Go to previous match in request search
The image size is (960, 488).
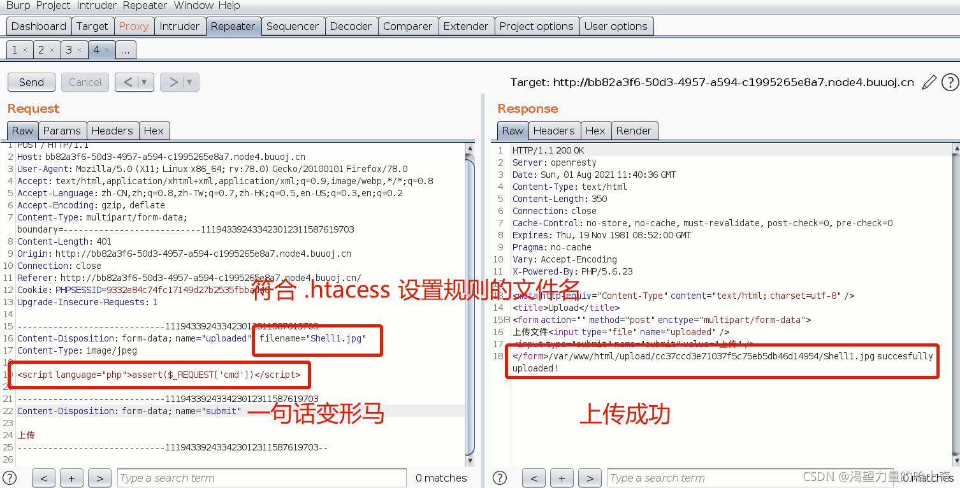[43, 478]
